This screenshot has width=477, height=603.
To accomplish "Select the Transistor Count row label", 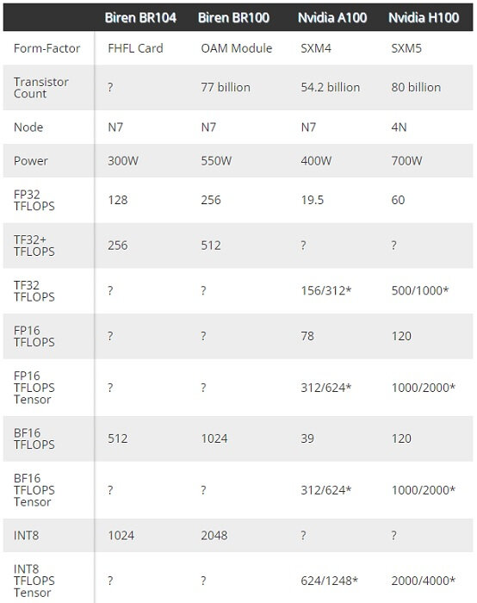I will (41, 88).
